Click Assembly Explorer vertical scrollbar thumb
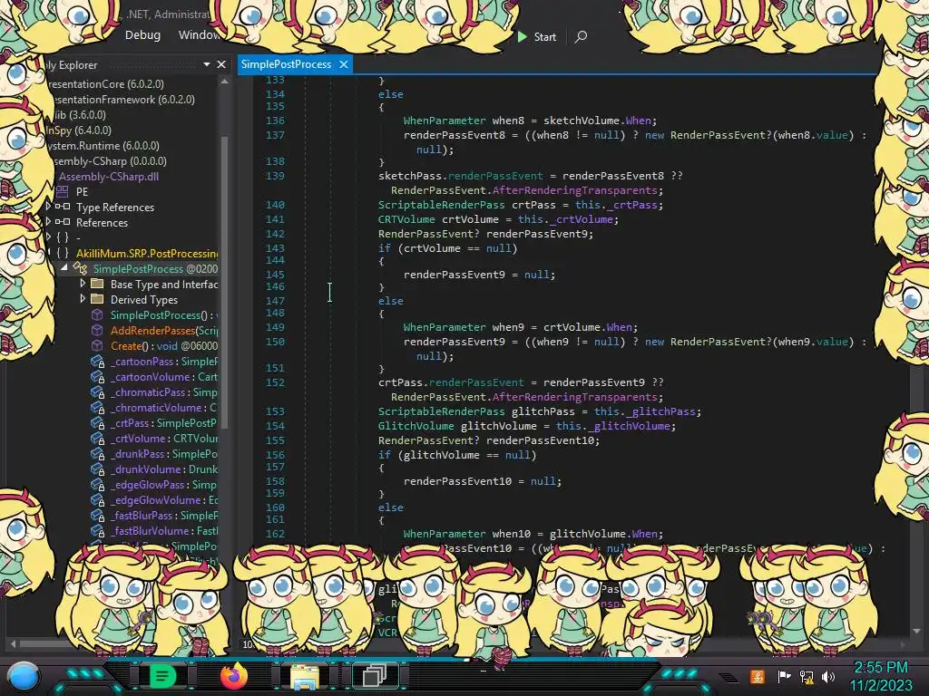929x696 pixels. pyautogui.click(x=224, y=281)
